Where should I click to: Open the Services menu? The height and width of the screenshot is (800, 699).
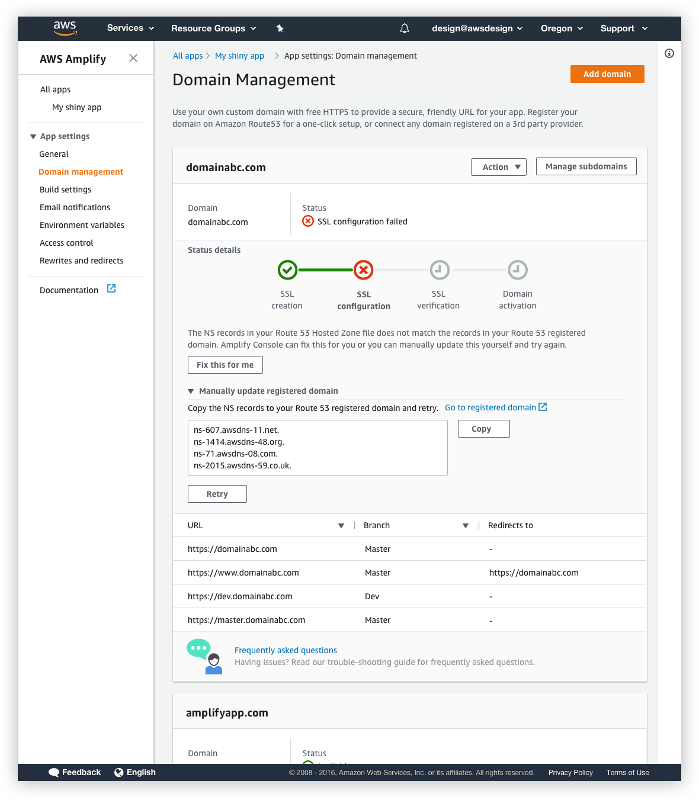[x=130, y=28]
